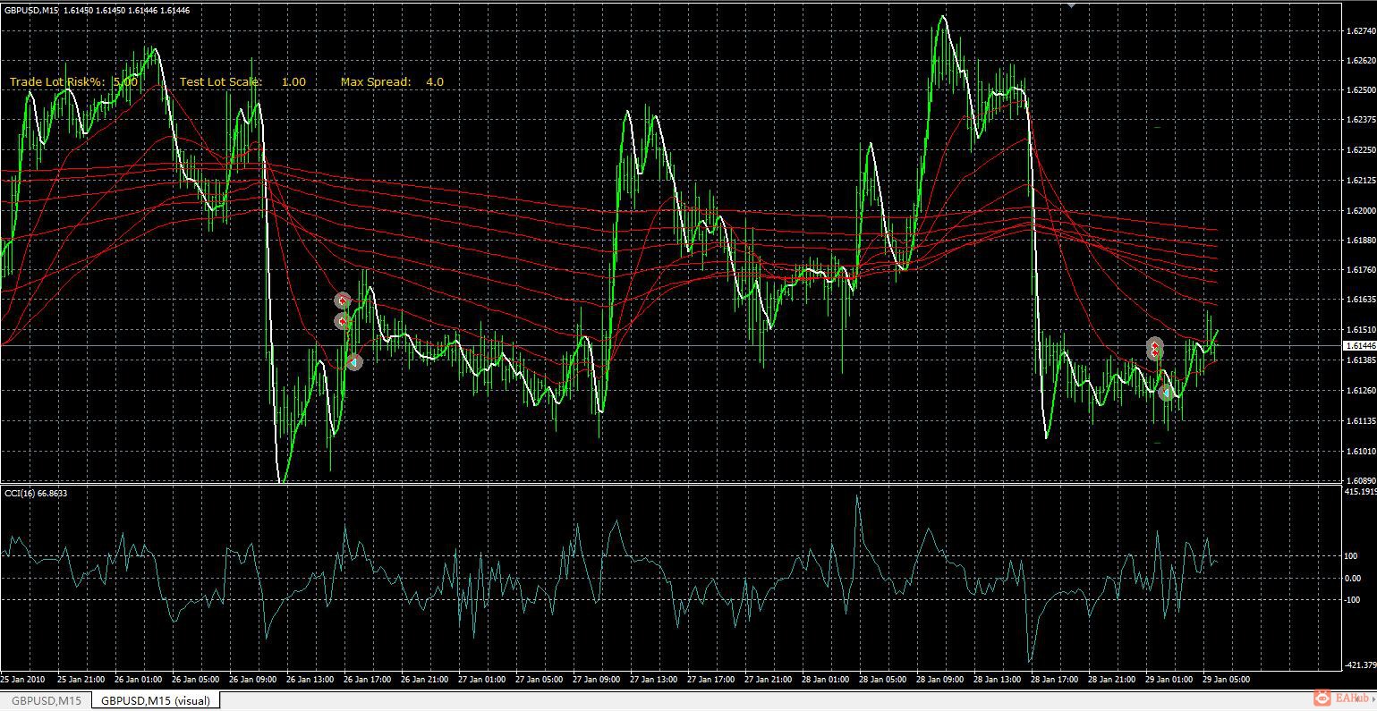This screenshot has width=1377, height=711.
Task: Click the 1.62740 price axis label
Action: pos(1360,30)
